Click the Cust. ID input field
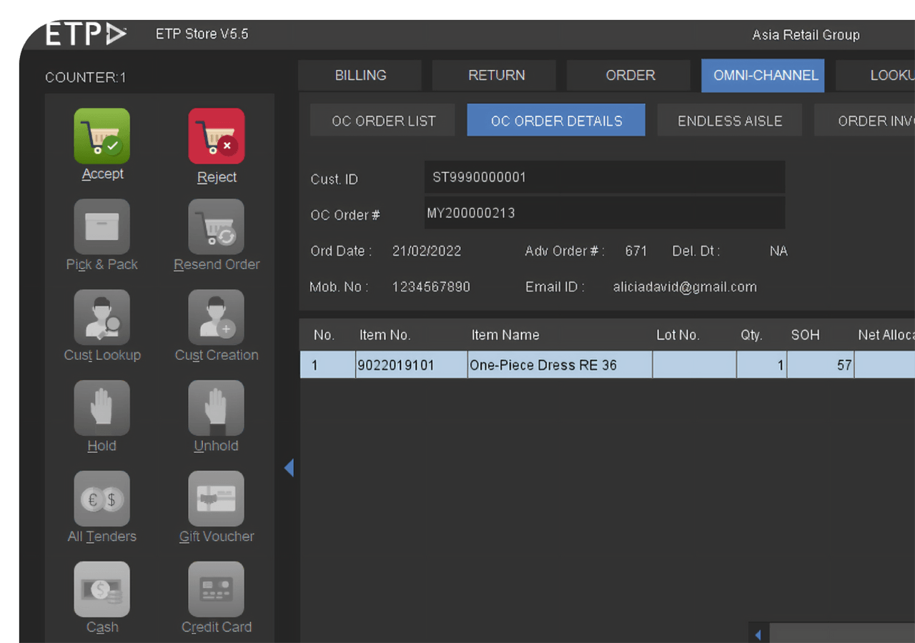This screenshot has height=643, width=915. [x=604, y=177]
